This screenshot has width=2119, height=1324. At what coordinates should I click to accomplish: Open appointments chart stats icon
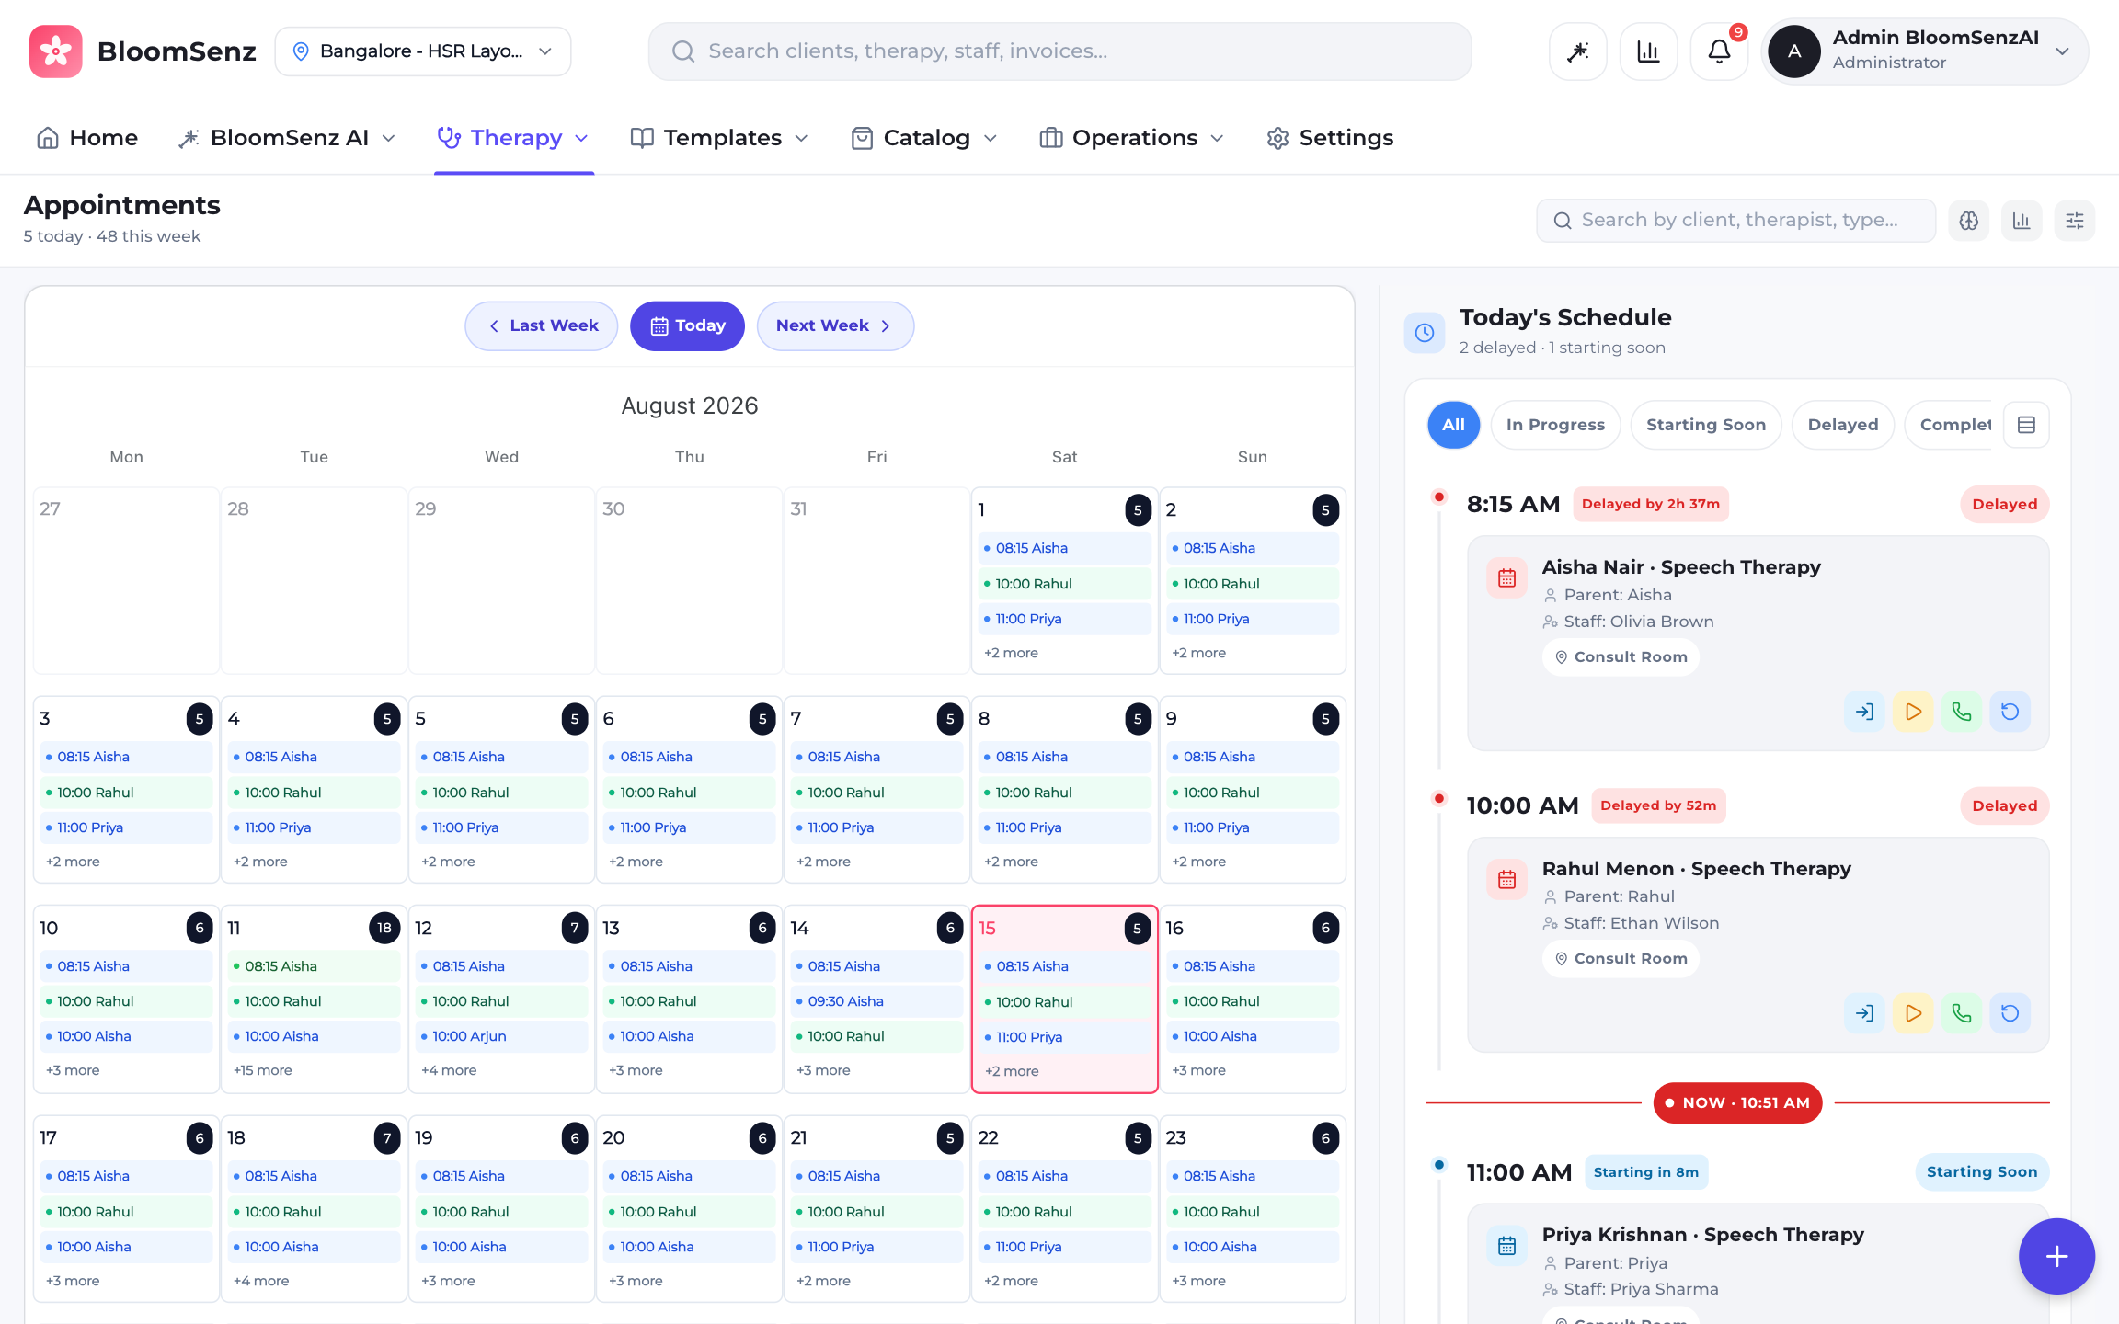(x=2022, y=221)
